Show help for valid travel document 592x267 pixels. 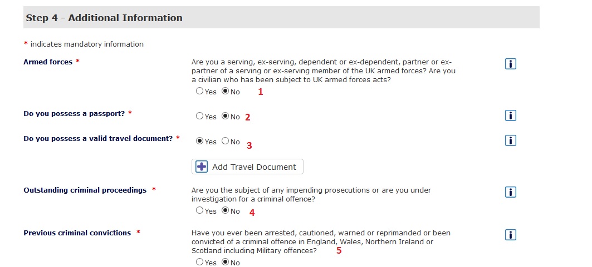pyautogui.click(x=510, y=140)
